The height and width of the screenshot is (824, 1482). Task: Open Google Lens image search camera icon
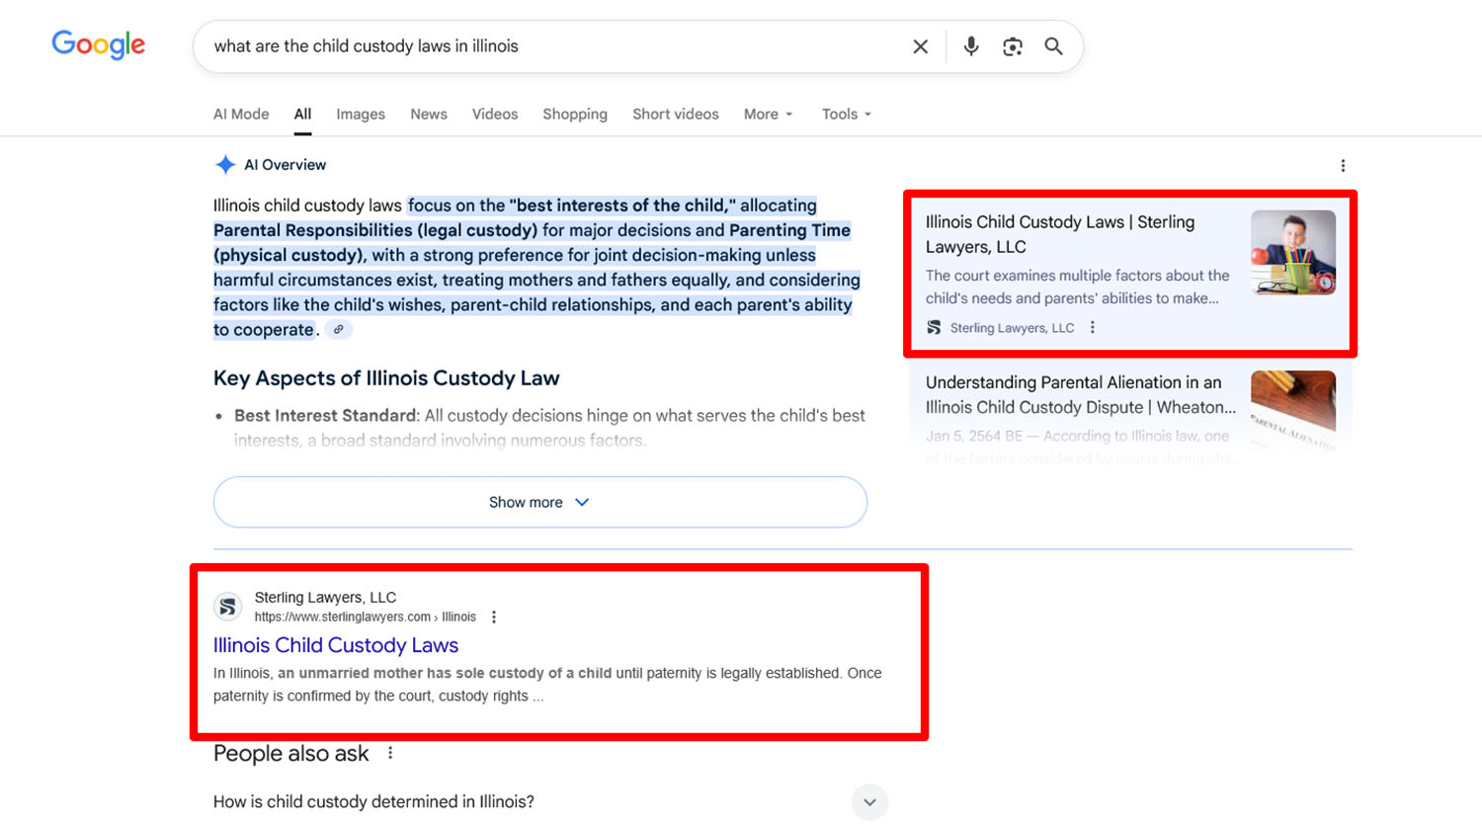click(x=1012, y=45)
